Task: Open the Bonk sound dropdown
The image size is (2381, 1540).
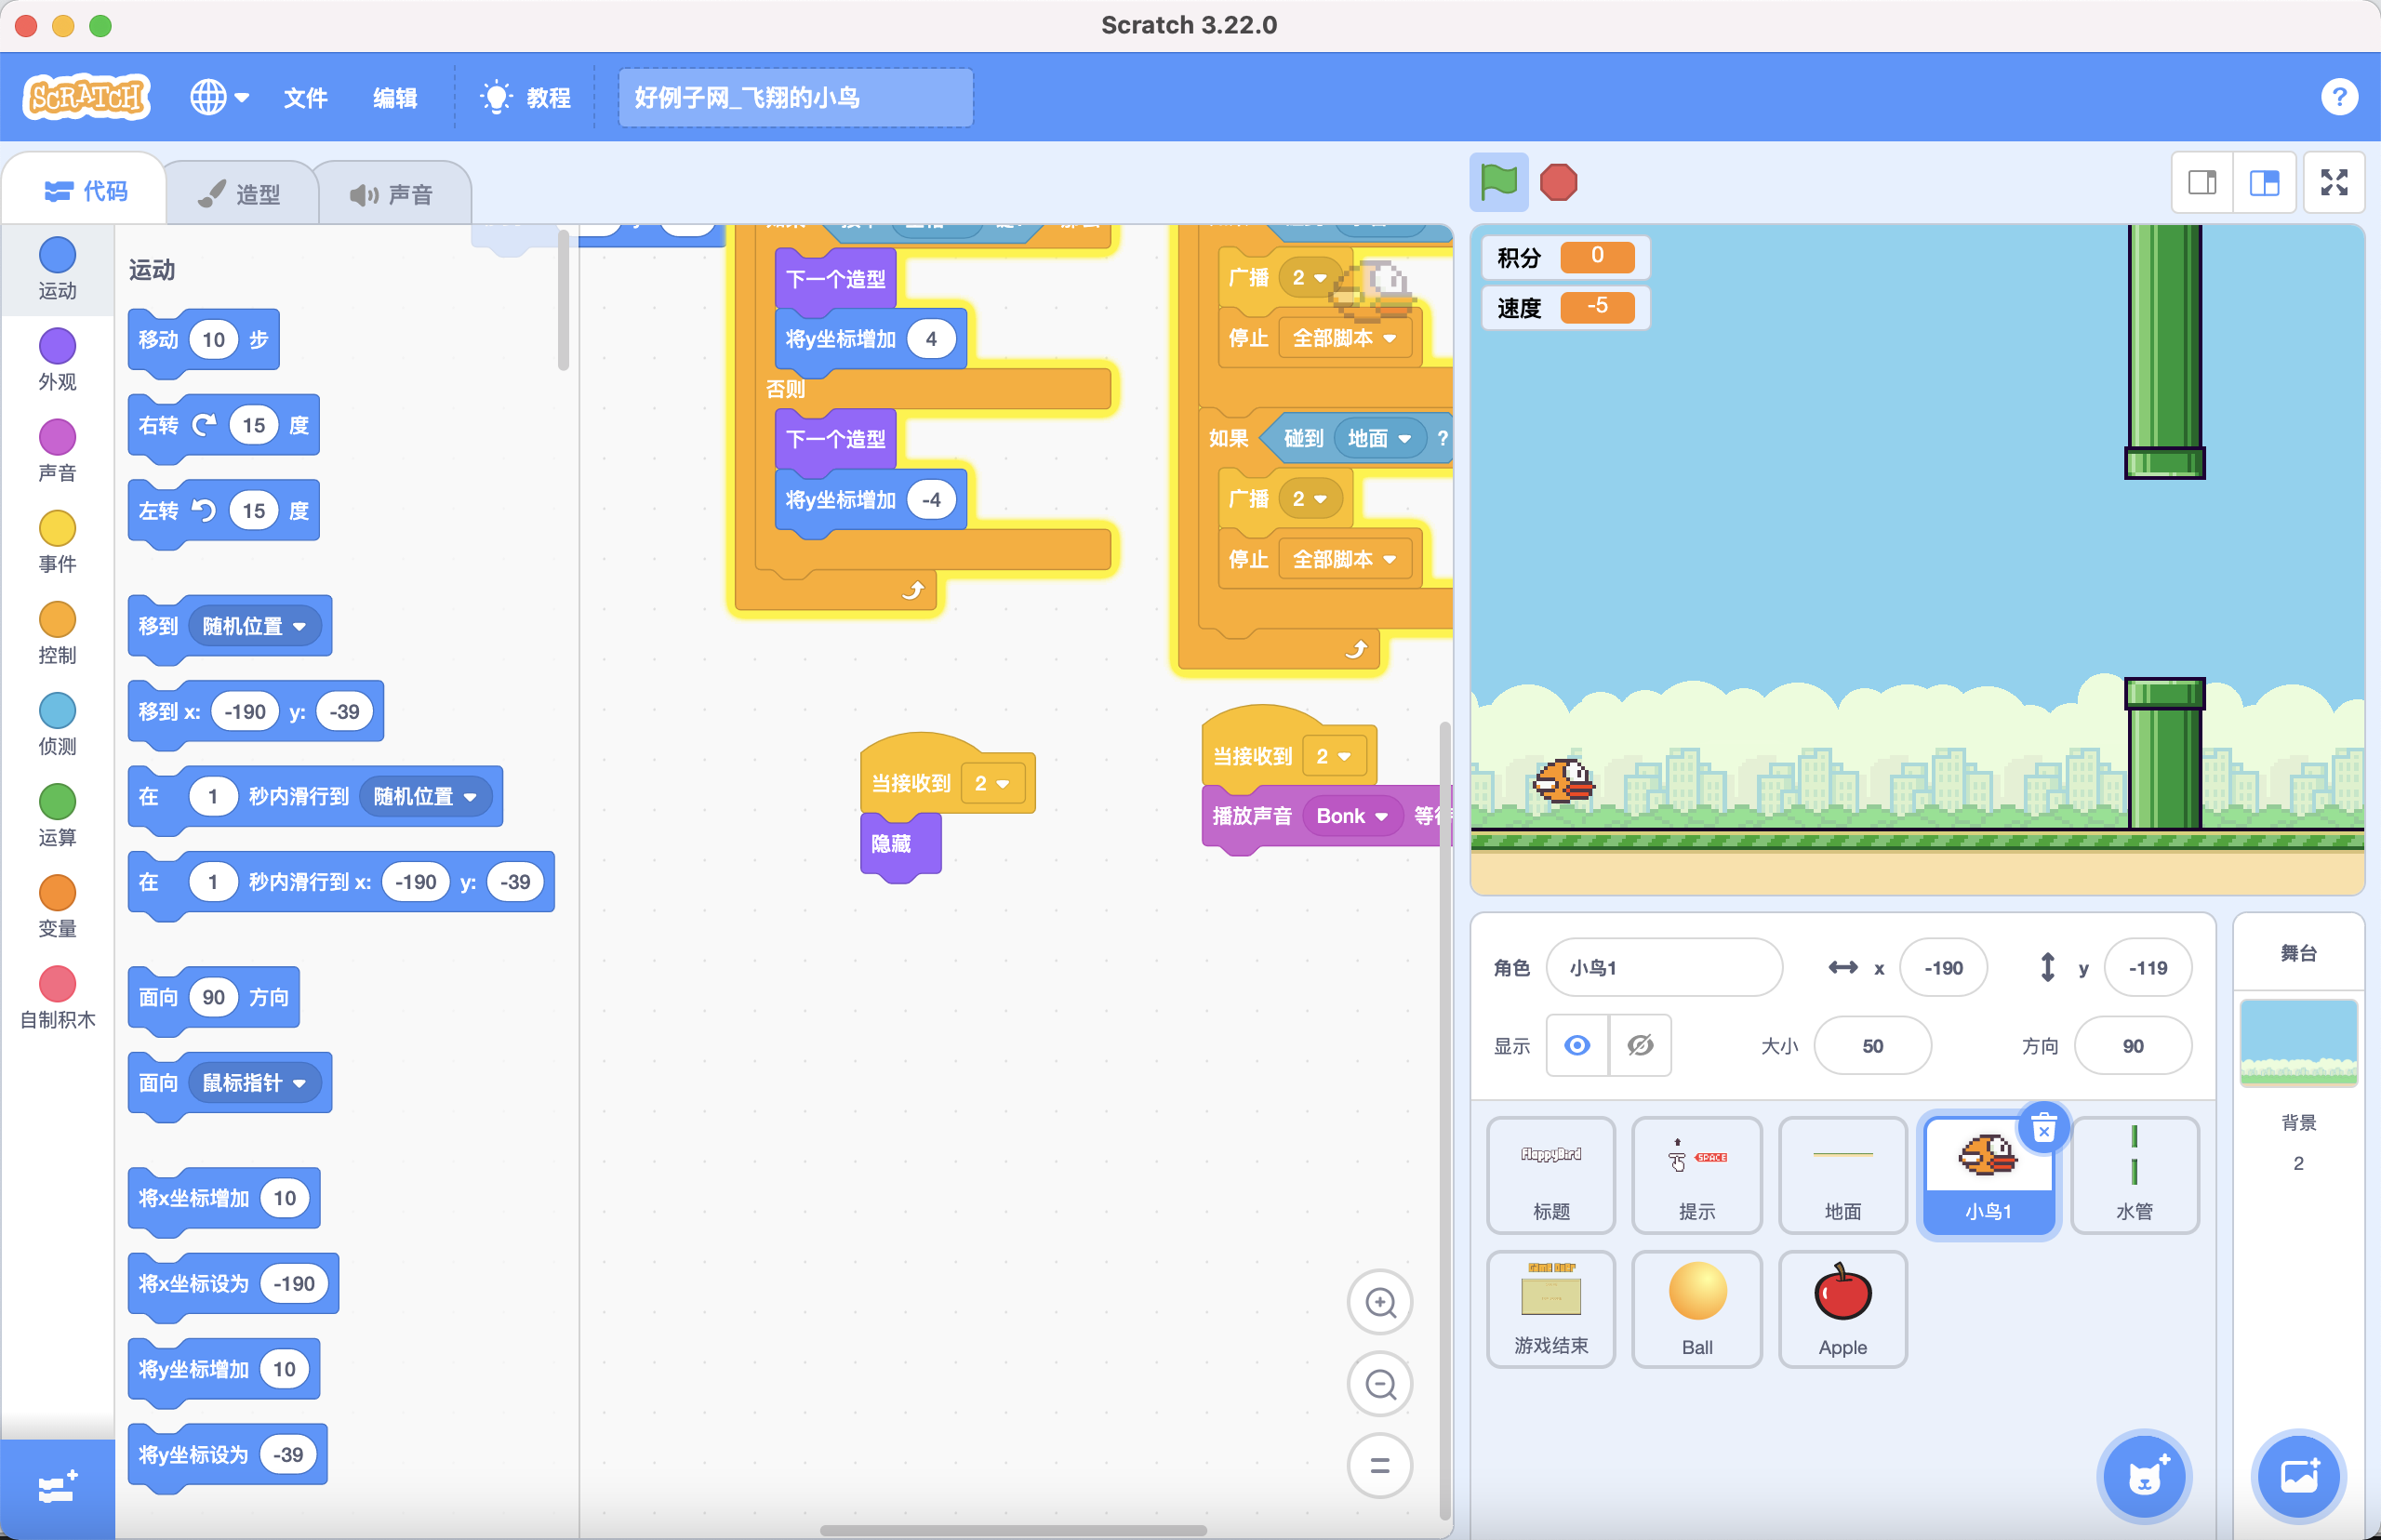Action: [1352, 816]
